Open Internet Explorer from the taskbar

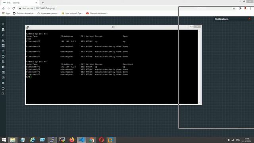pyautogui.click(x=33, y=140)
